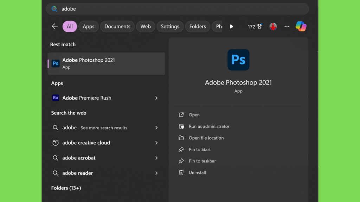Open Adobe Photoshop via Open label
The image size is (360, 202).
[194, 115]
